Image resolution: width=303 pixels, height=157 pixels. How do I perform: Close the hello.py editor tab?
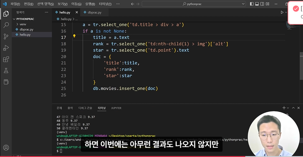[77, 12]
